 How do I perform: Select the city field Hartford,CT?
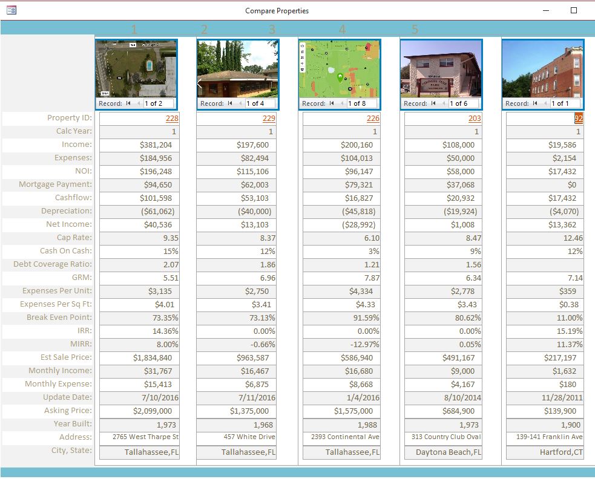click(545, 452)
